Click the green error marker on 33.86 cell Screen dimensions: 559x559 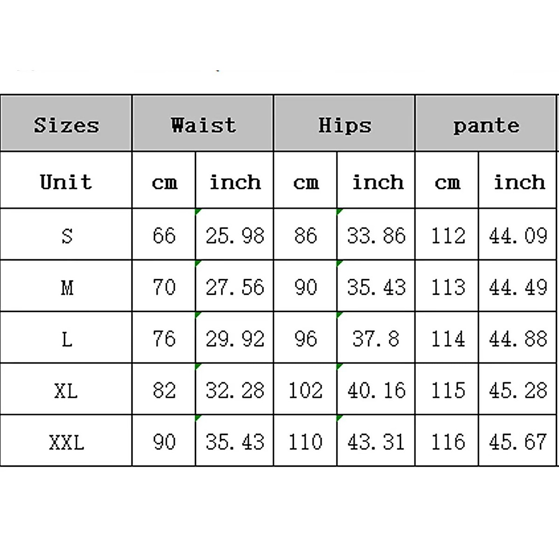340,212
